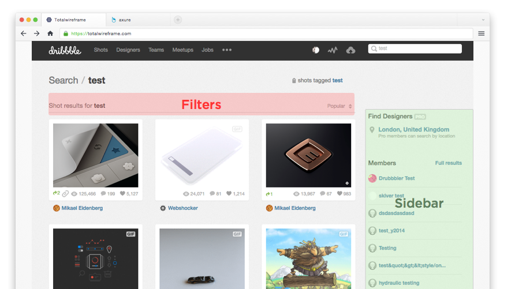Open the Webshocker profile link
The height and width of the screenshot is (289, 515).
(x=183, y=208)
